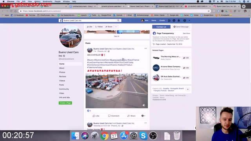The image size is (251, 141).
Task: Open Info and Ads in sidebar
Action: pos(64,98)
